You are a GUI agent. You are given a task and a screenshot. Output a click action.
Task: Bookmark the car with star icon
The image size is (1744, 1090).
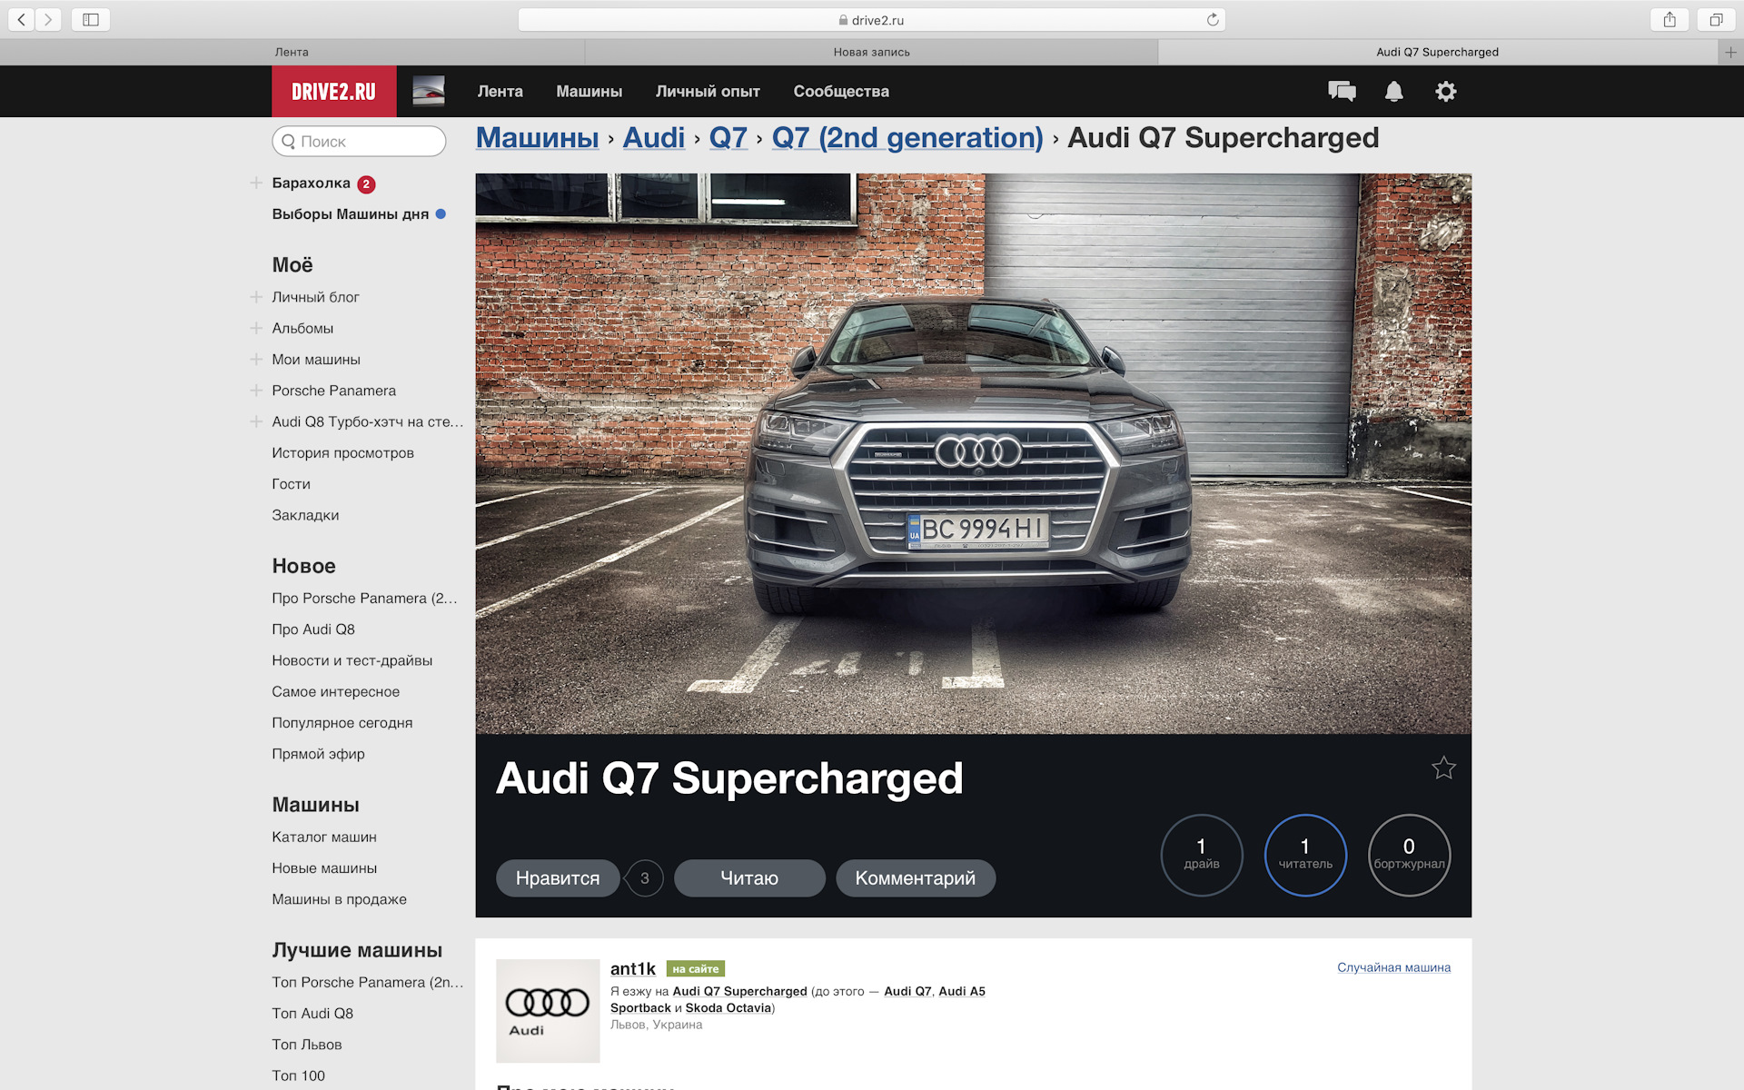1443,768
